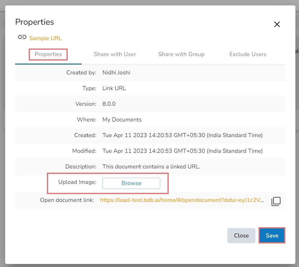Click the creator name Nidhi Joshi

pos(116,73)
